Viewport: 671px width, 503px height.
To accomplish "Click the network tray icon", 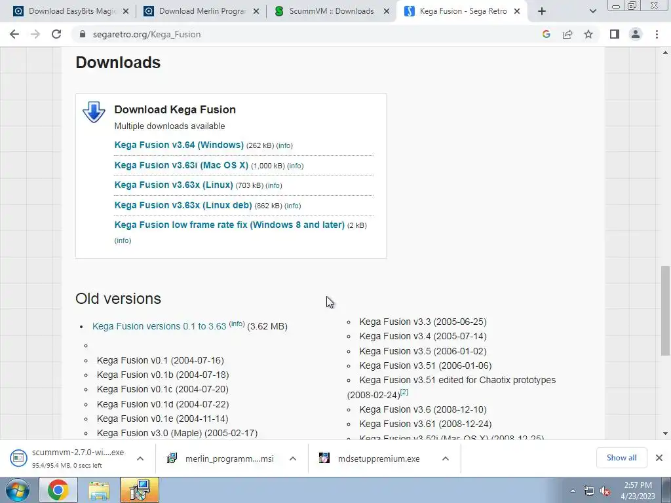I will point(589,491).
